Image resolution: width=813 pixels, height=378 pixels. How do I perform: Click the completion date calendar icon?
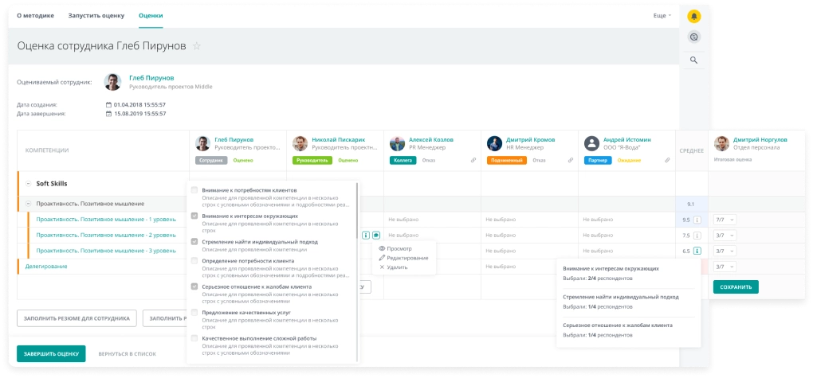point(108,113)
